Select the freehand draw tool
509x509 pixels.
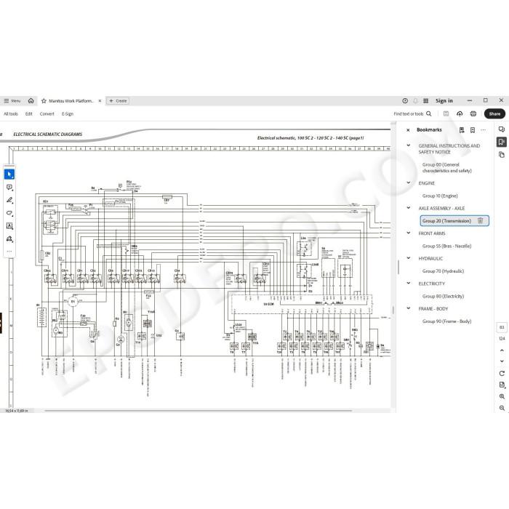[9, 213]
